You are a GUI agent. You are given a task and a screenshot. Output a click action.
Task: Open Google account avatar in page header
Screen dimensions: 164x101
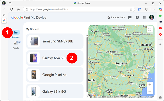152,17
